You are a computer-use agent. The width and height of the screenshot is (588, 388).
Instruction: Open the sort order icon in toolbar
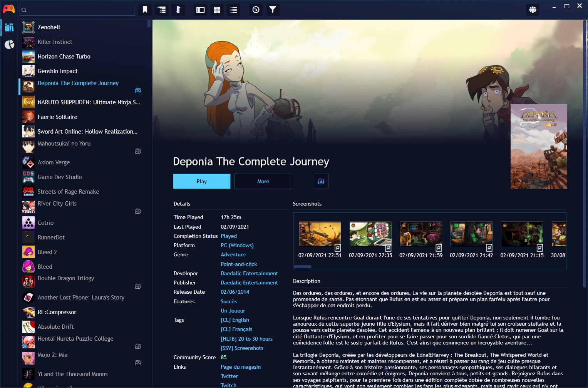[178, 10]
